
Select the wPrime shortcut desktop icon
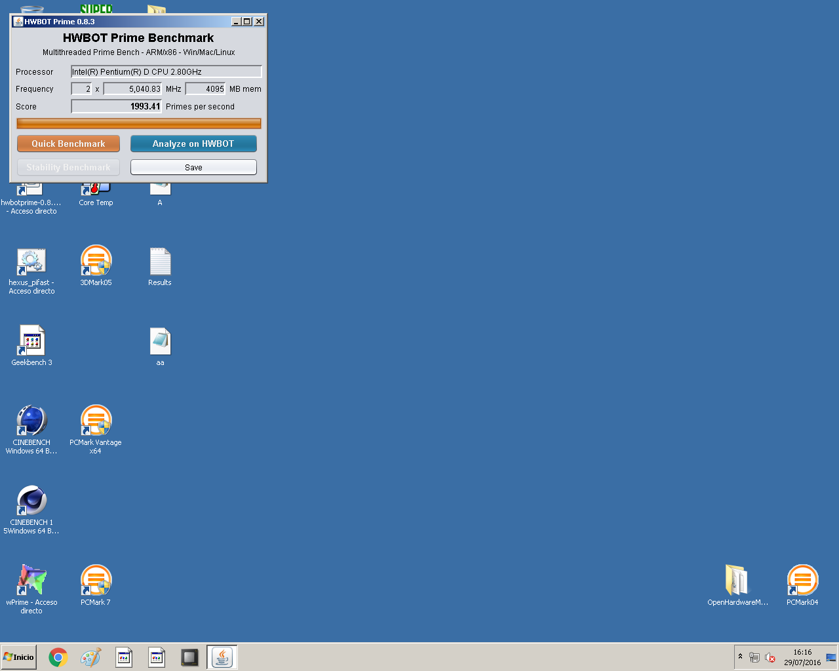(31, 589)
